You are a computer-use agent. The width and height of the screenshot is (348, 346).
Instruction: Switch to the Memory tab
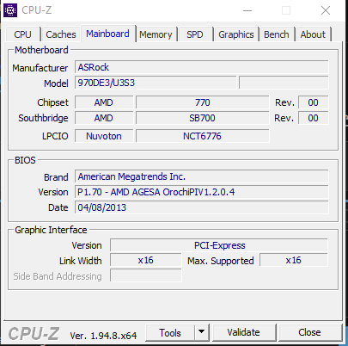[156, 34]
